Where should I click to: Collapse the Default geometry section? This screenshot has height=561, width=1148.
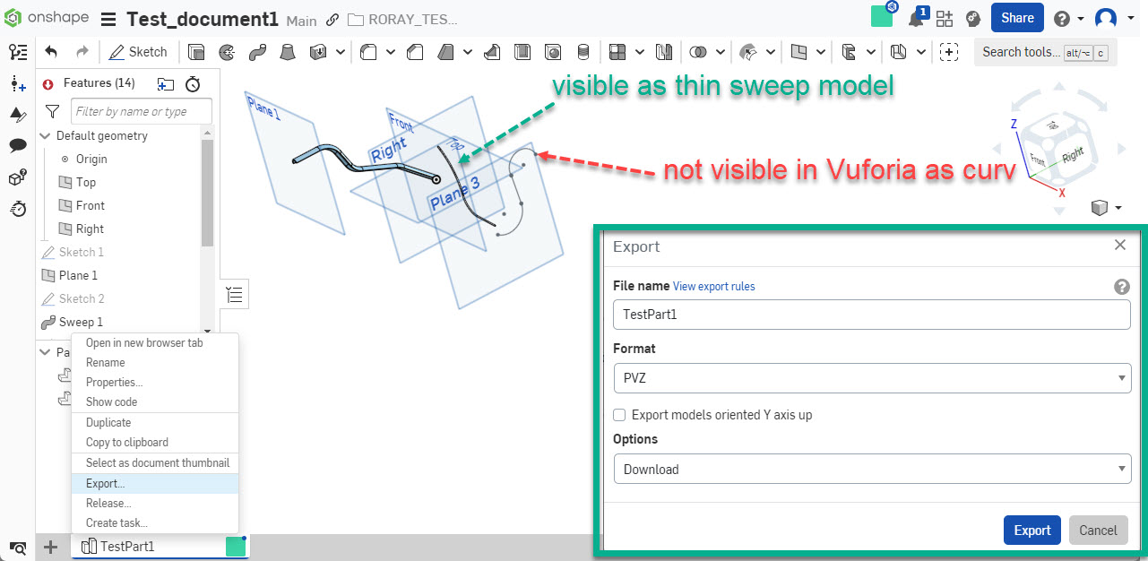pyautogui.click(x=45, y=135)
